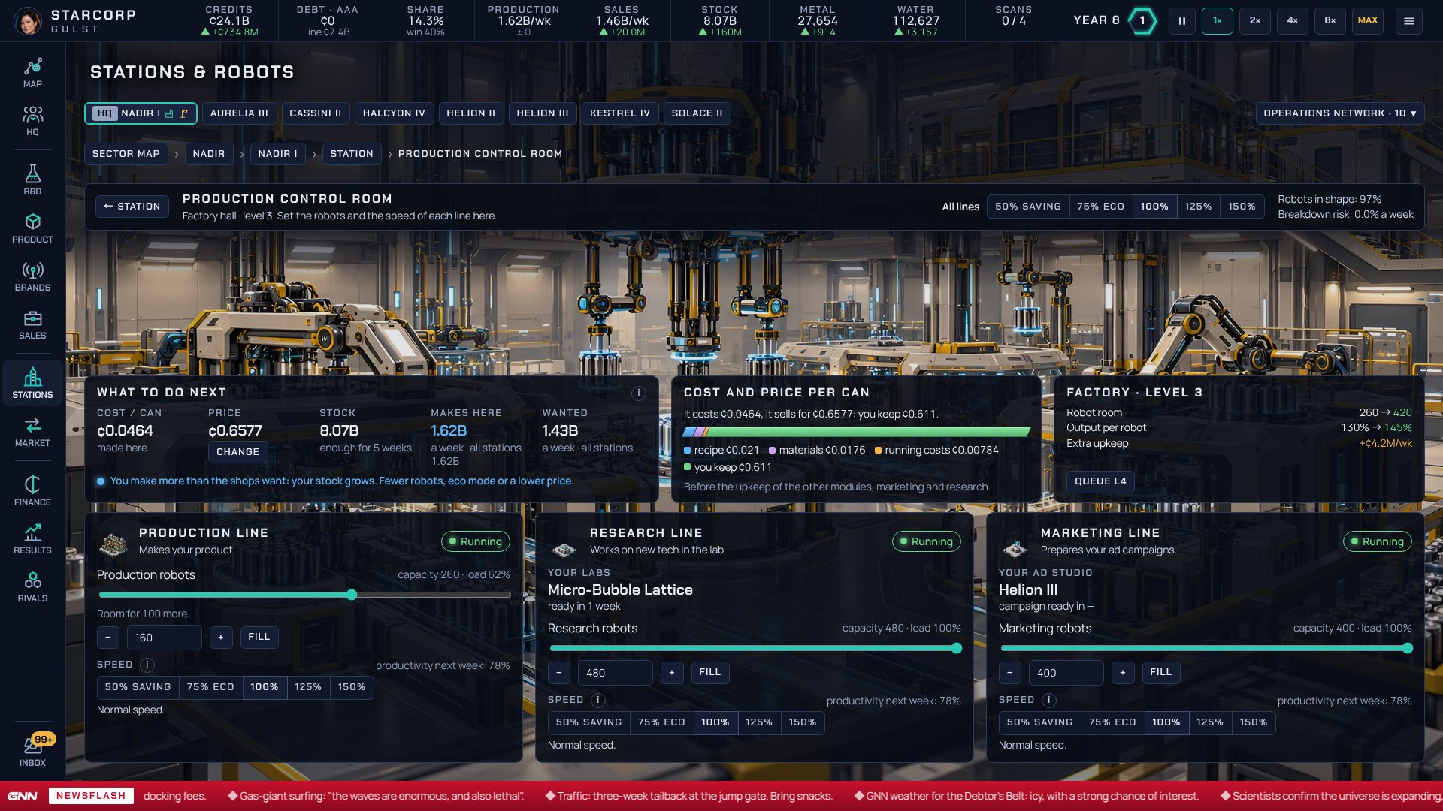Open the Finance section
Screen dimensions: 1443x811
point(32,491)
